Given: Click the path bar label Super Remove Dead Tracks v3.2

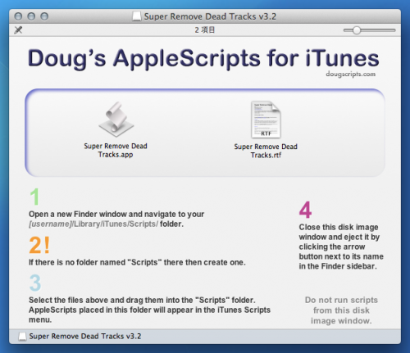Looking at the screenshot, I should (x=85, y=337).
